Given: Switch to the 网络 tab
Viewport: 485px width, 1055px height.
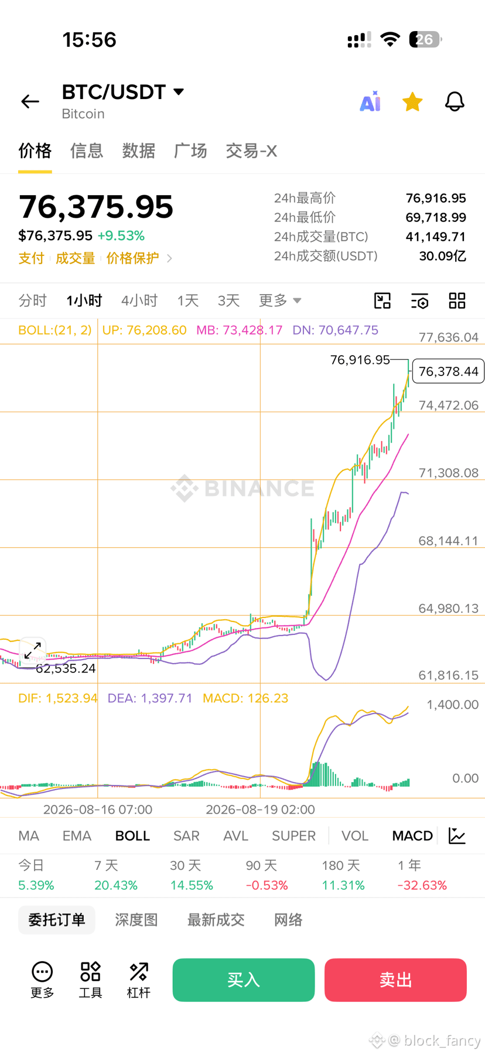Looking at the screenshot, I should tap(288, 920).
